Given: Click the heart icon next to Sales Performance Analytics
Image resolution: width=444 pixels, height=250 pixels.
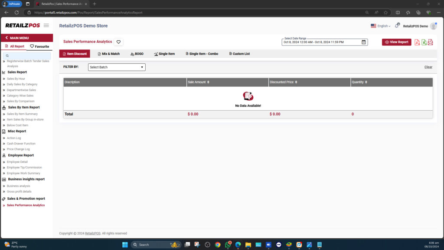Looking at the screenshot, I should point(118,42).
